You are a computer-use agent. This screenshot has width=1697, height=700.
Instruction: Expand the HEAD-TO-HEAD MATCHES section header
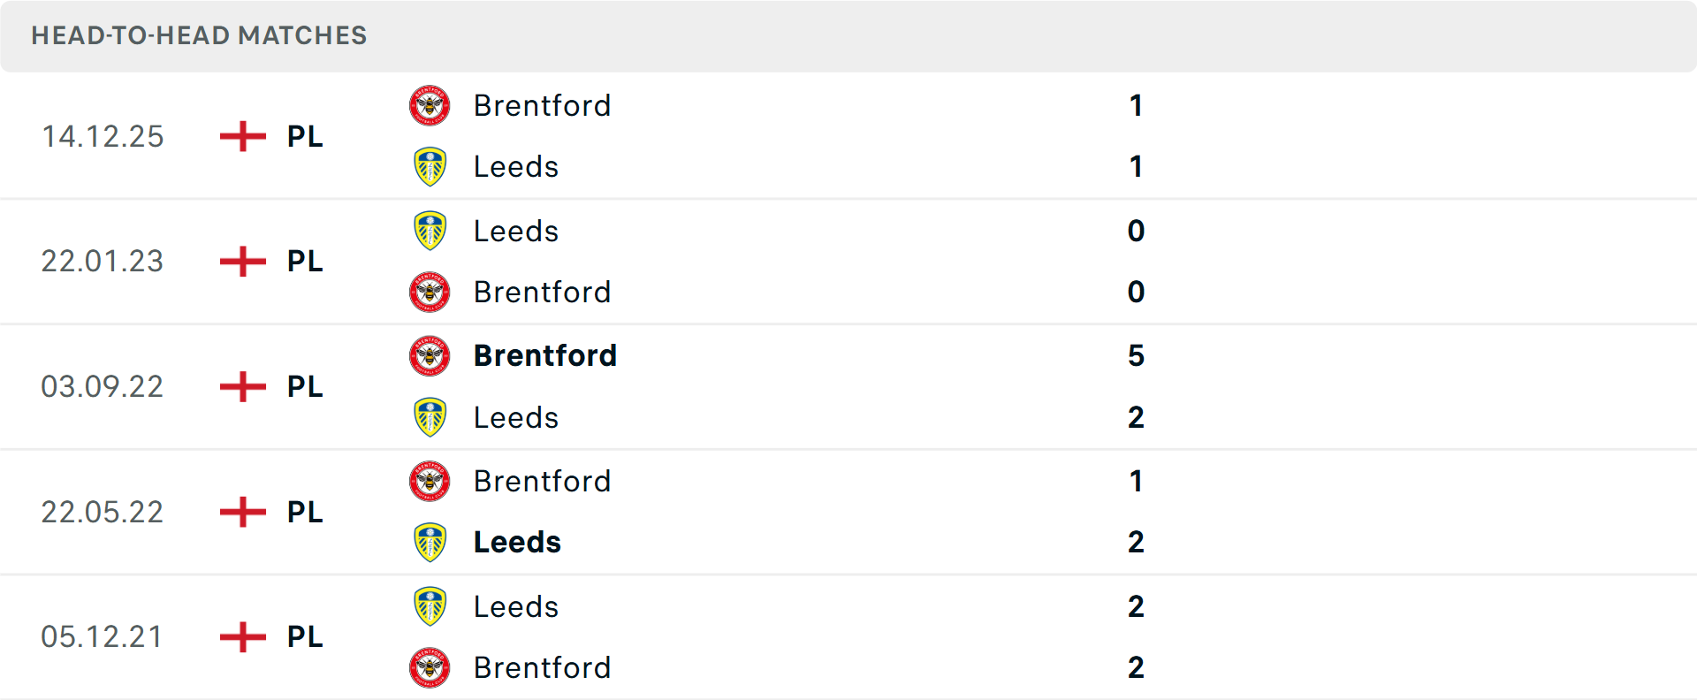pyautogui.click(x=199, y=36)
